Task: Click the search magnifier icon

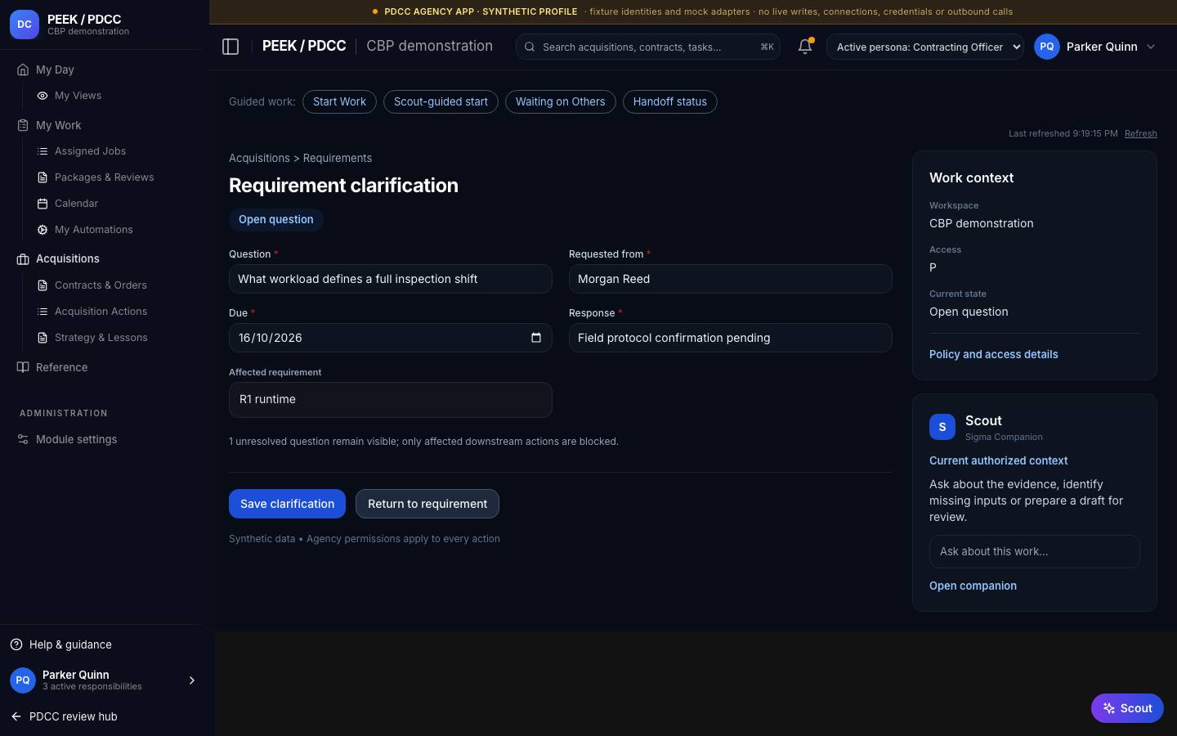Action: pos(530,47)
